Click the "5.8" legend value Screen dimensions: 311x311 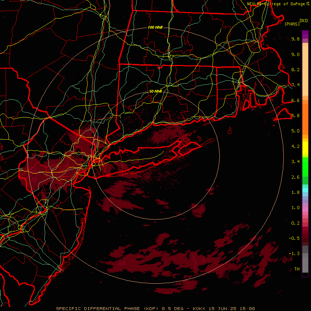click(x=295, y=116)
